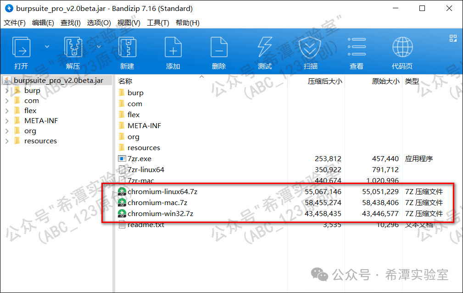463x293 pixels.
Task: Click the Scan (扫描) shield icon
Action: pyautogui.click(x=309, y=47)
